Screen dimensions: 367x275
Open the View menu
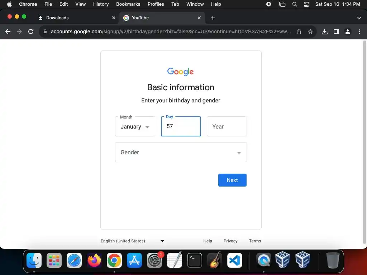80,4
